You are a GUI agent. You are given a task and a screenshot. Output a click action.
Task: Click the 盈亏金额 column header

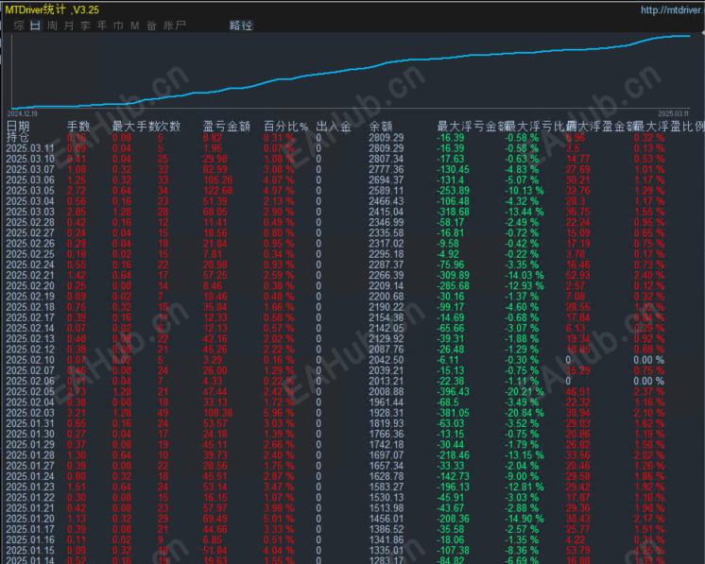click(226, 127)
